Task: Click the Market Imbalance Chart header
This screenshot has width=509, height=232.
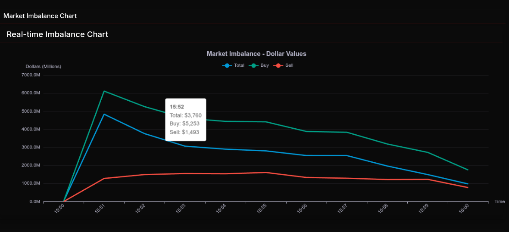Action: click(40, 16)
